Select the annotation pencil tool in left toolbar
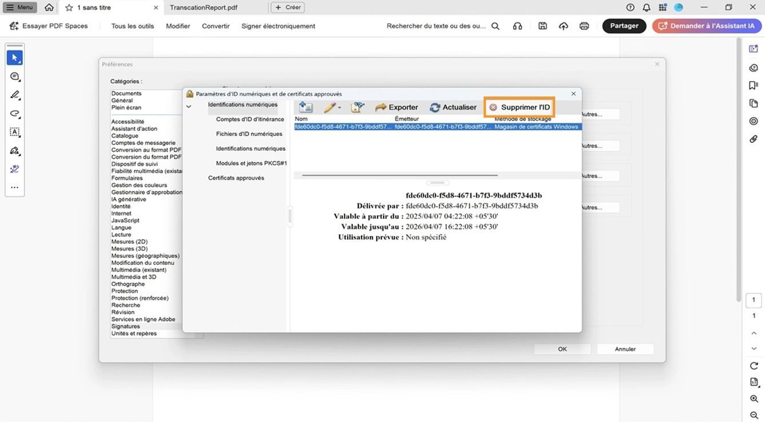The image size is (765, 422). coord(14,95)
